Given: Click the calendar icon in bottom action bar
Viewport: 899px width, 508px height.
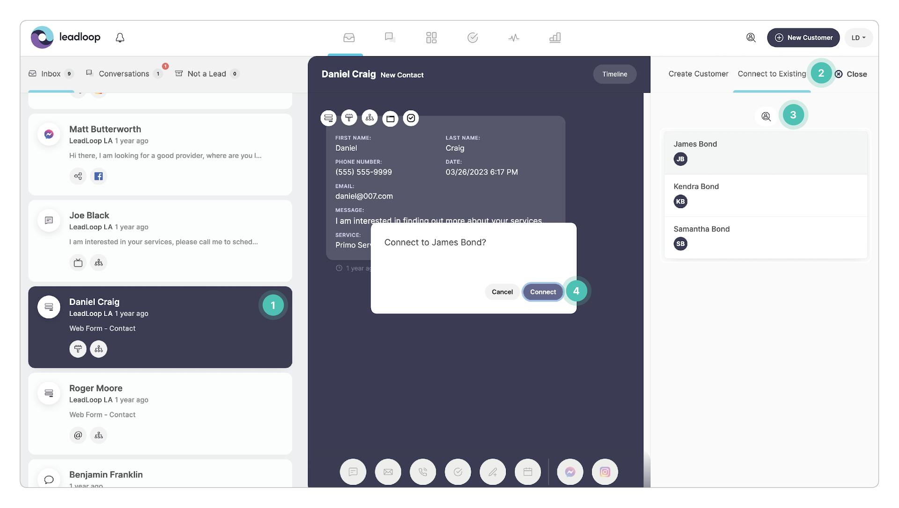Looking at the screenshot, I should 528,472.
